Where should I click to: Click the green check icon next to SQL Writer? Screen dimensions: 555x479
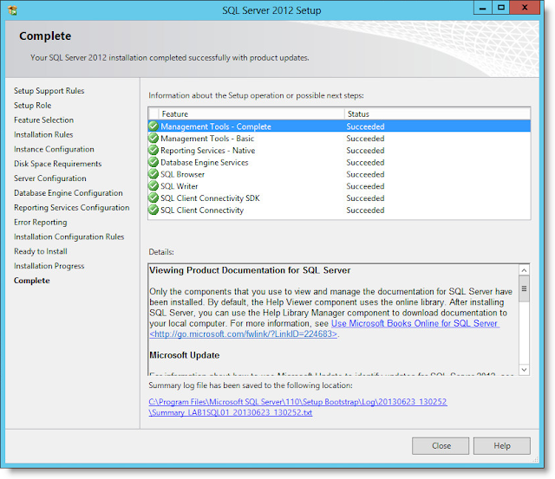pos(153,186)
